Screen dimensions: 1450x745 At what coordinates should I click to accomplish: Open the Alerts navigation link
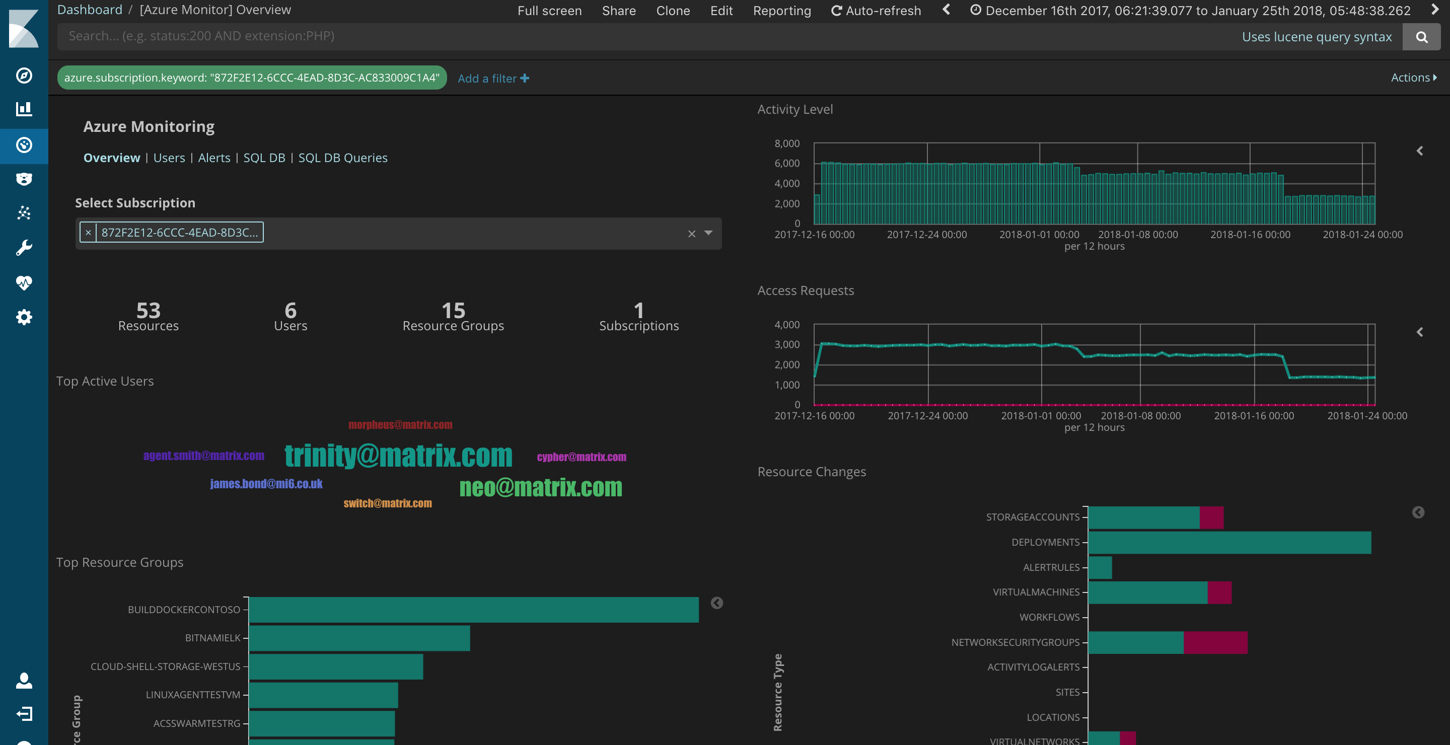(214, 158)
